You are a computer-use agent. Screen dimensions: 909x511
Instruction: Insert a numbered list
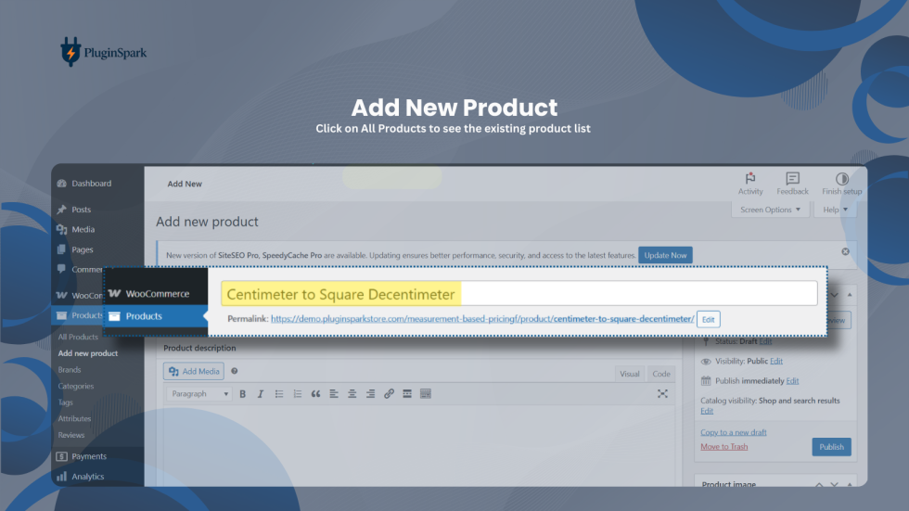coord(298,394)
